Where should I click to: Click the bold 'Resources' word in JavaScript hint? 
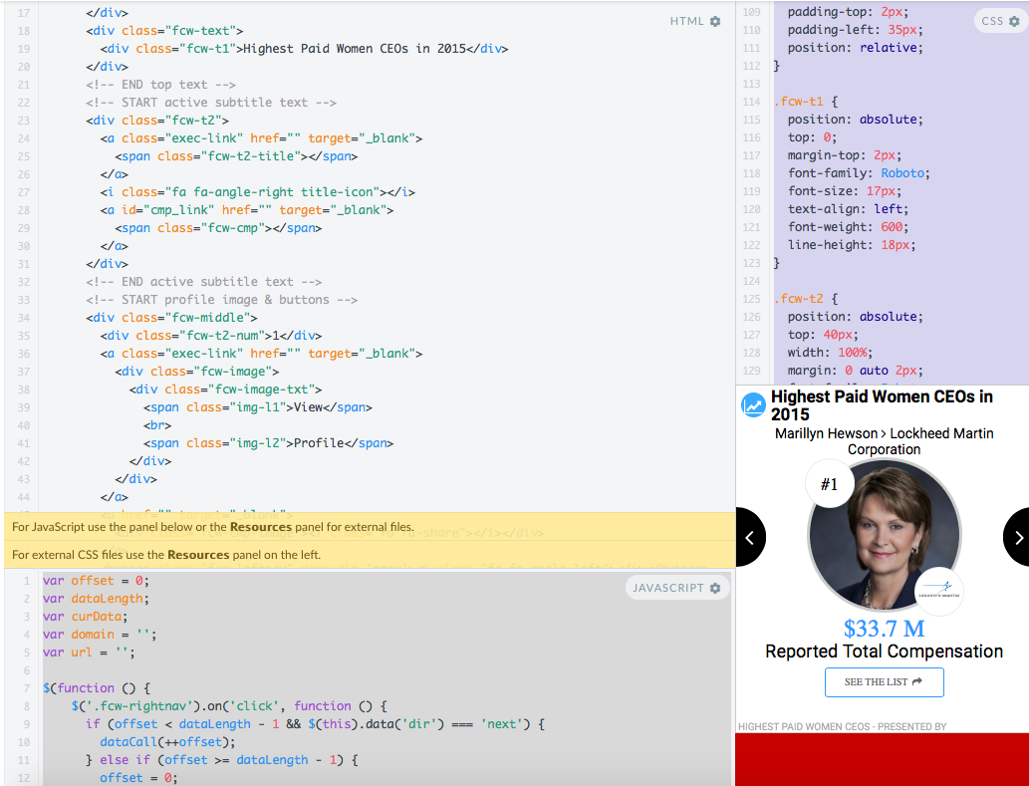coord(261,527)
